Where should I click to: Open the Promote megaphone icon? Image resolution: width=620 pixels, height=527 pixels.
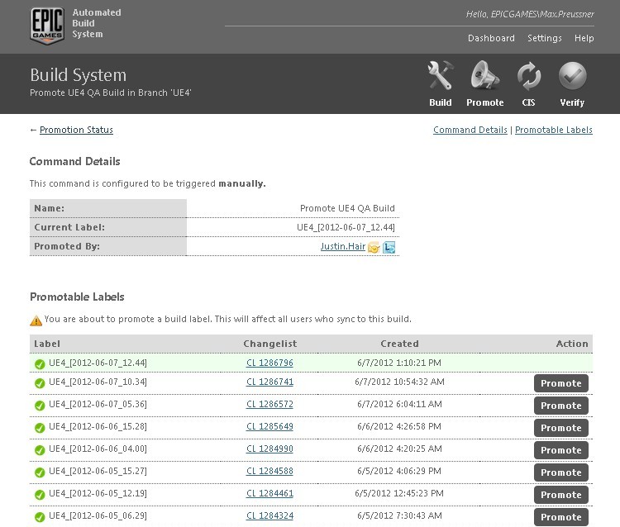click(x=484, y=75)
